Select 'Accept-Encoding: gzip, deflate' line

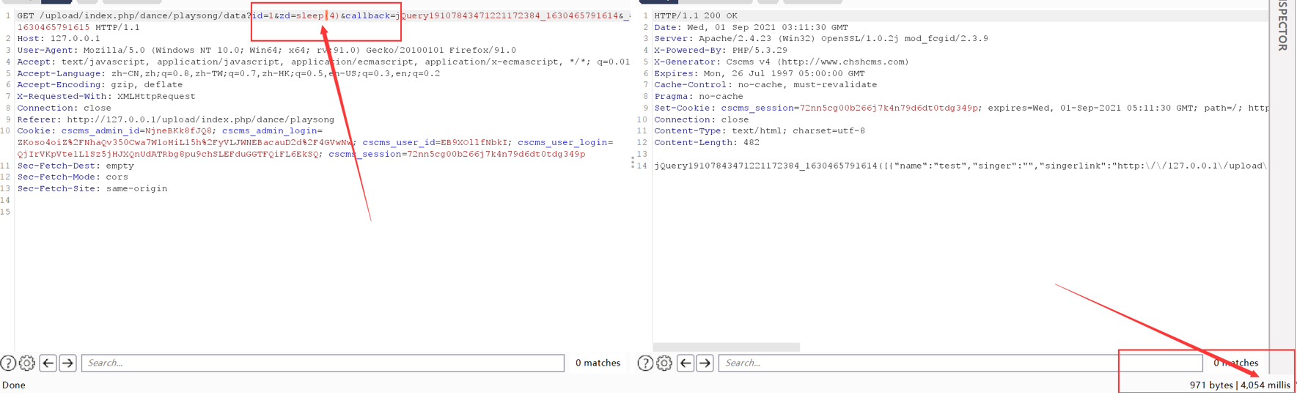point(100,84)
